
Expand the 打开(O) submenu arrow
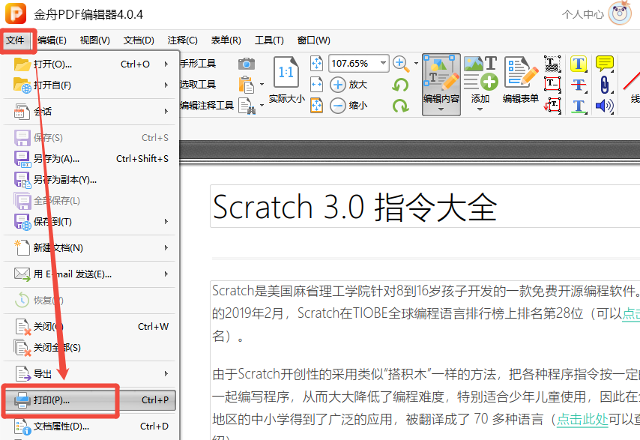[x=166, y=64]
